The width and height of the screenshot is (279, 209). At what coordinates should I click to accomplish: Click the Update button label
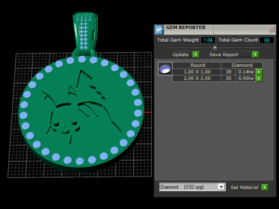click(180, 55)
